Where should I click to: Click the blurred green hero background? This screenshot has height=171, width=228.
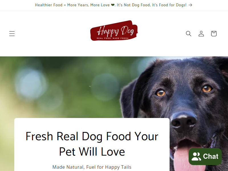(61, 87)
